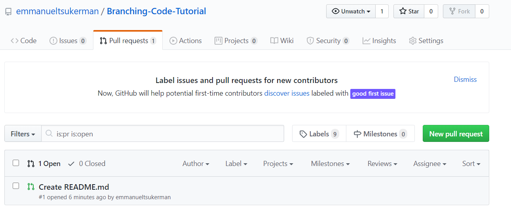The height and width of the screenshot is (217, 511).
Task: Click the repository book icon
Action: pos(8,12)
